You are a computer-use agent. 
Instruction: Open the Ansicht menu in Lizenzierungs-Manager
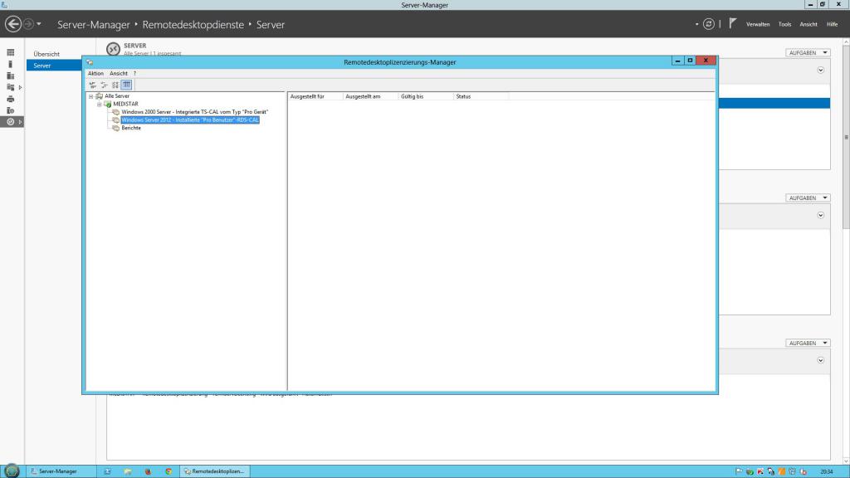click(118, 73)
